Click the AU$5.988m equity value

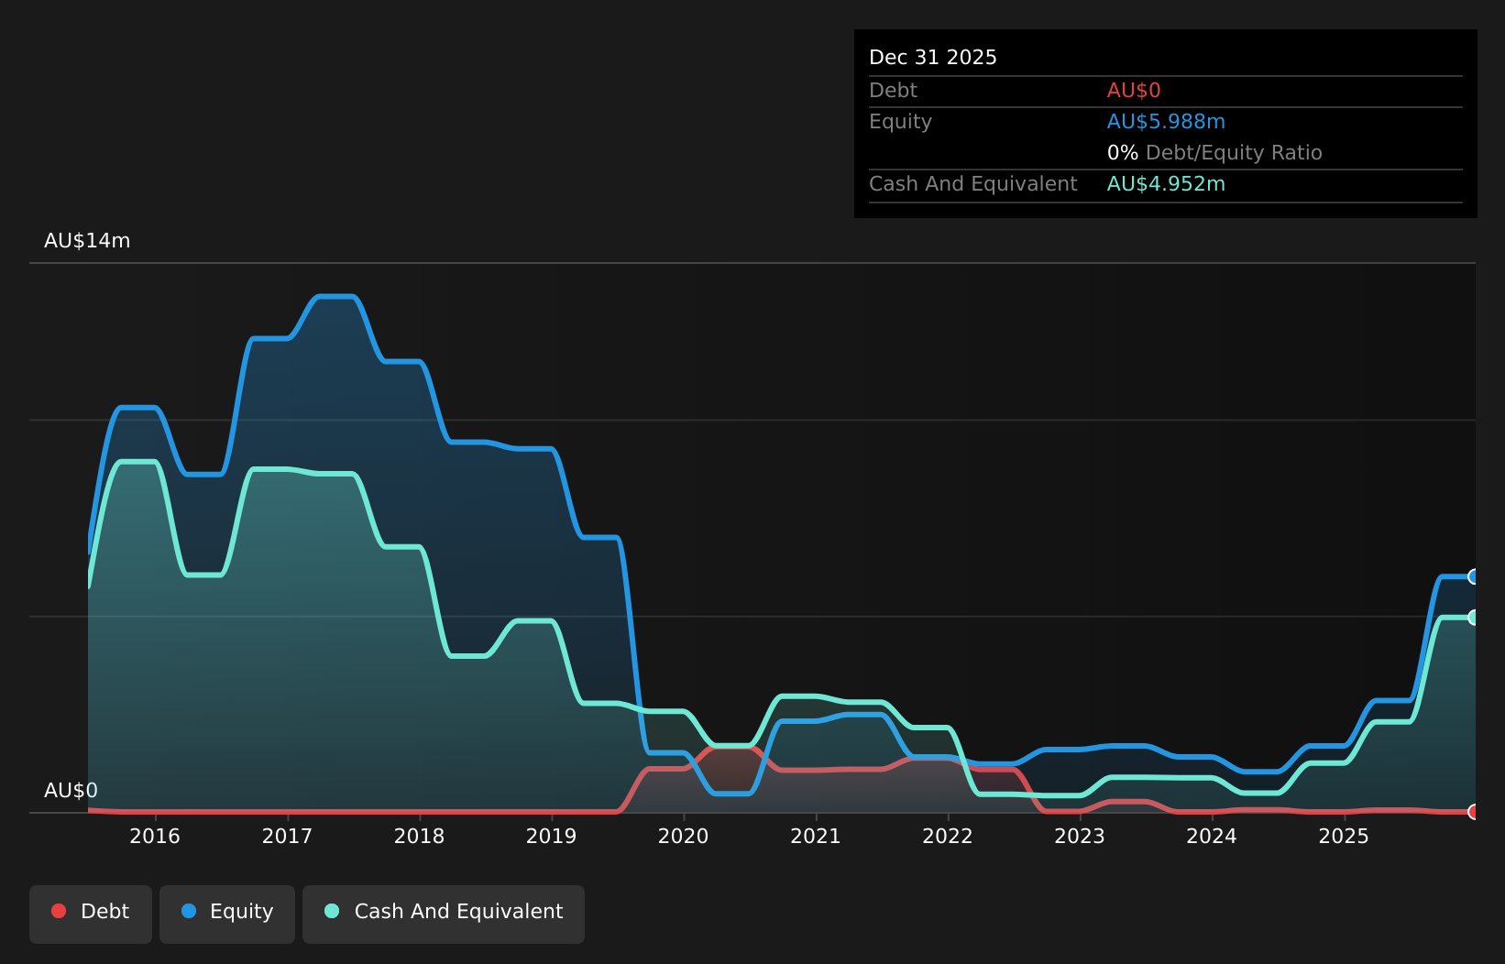[1166, 122]
